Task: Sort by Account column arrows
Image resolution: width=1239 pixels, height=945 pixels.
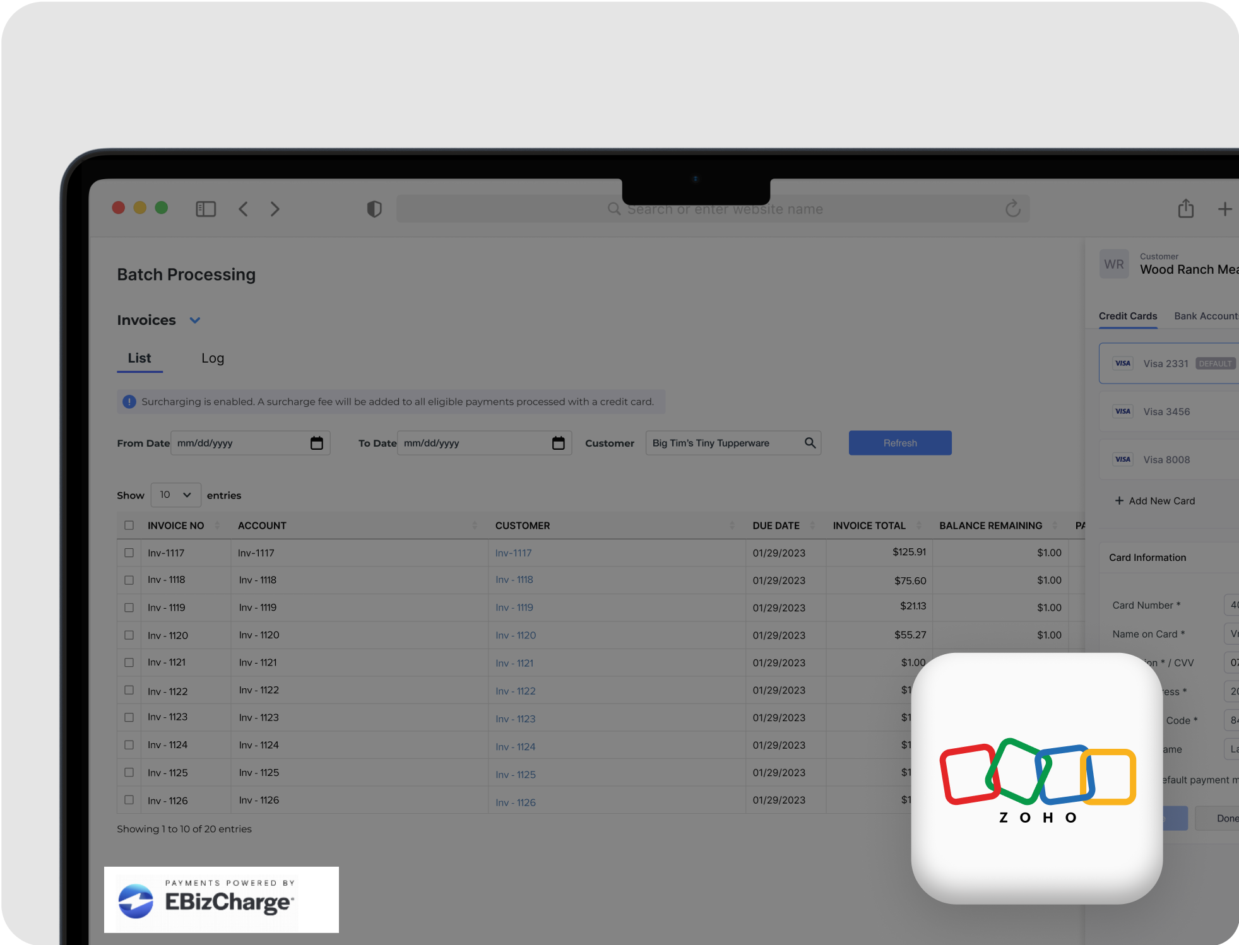Action: tap(475, 525)
